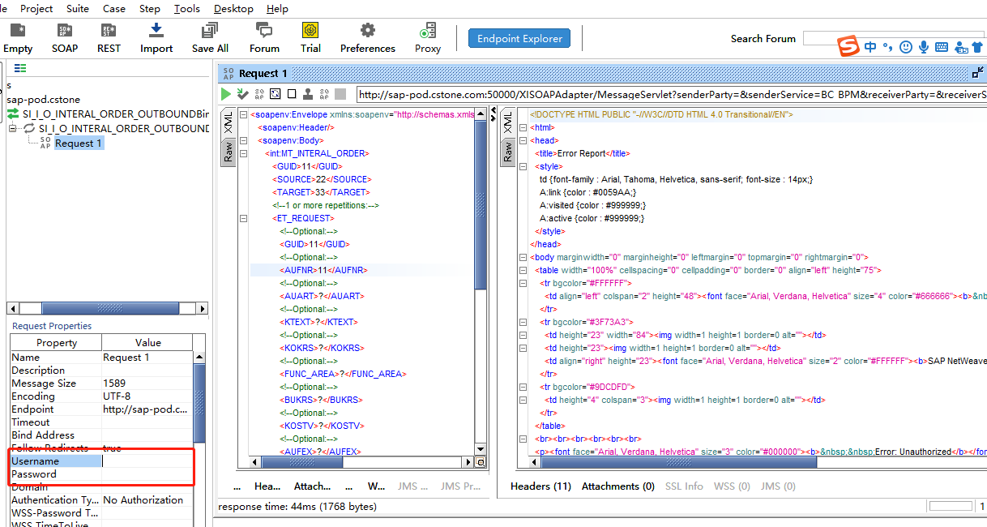The height and width of the screenshot is (527, 987).
Task: Click the Authentication Type No Authorization value
Action: pyautogui.click(x=147, y=499)
